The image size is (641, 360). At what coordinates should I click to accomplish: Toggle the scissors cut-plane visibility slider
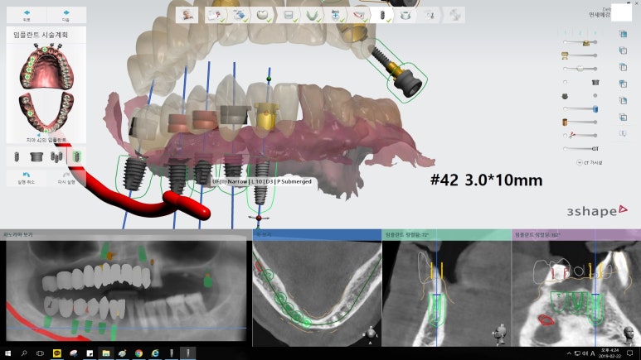pos(580,135)
